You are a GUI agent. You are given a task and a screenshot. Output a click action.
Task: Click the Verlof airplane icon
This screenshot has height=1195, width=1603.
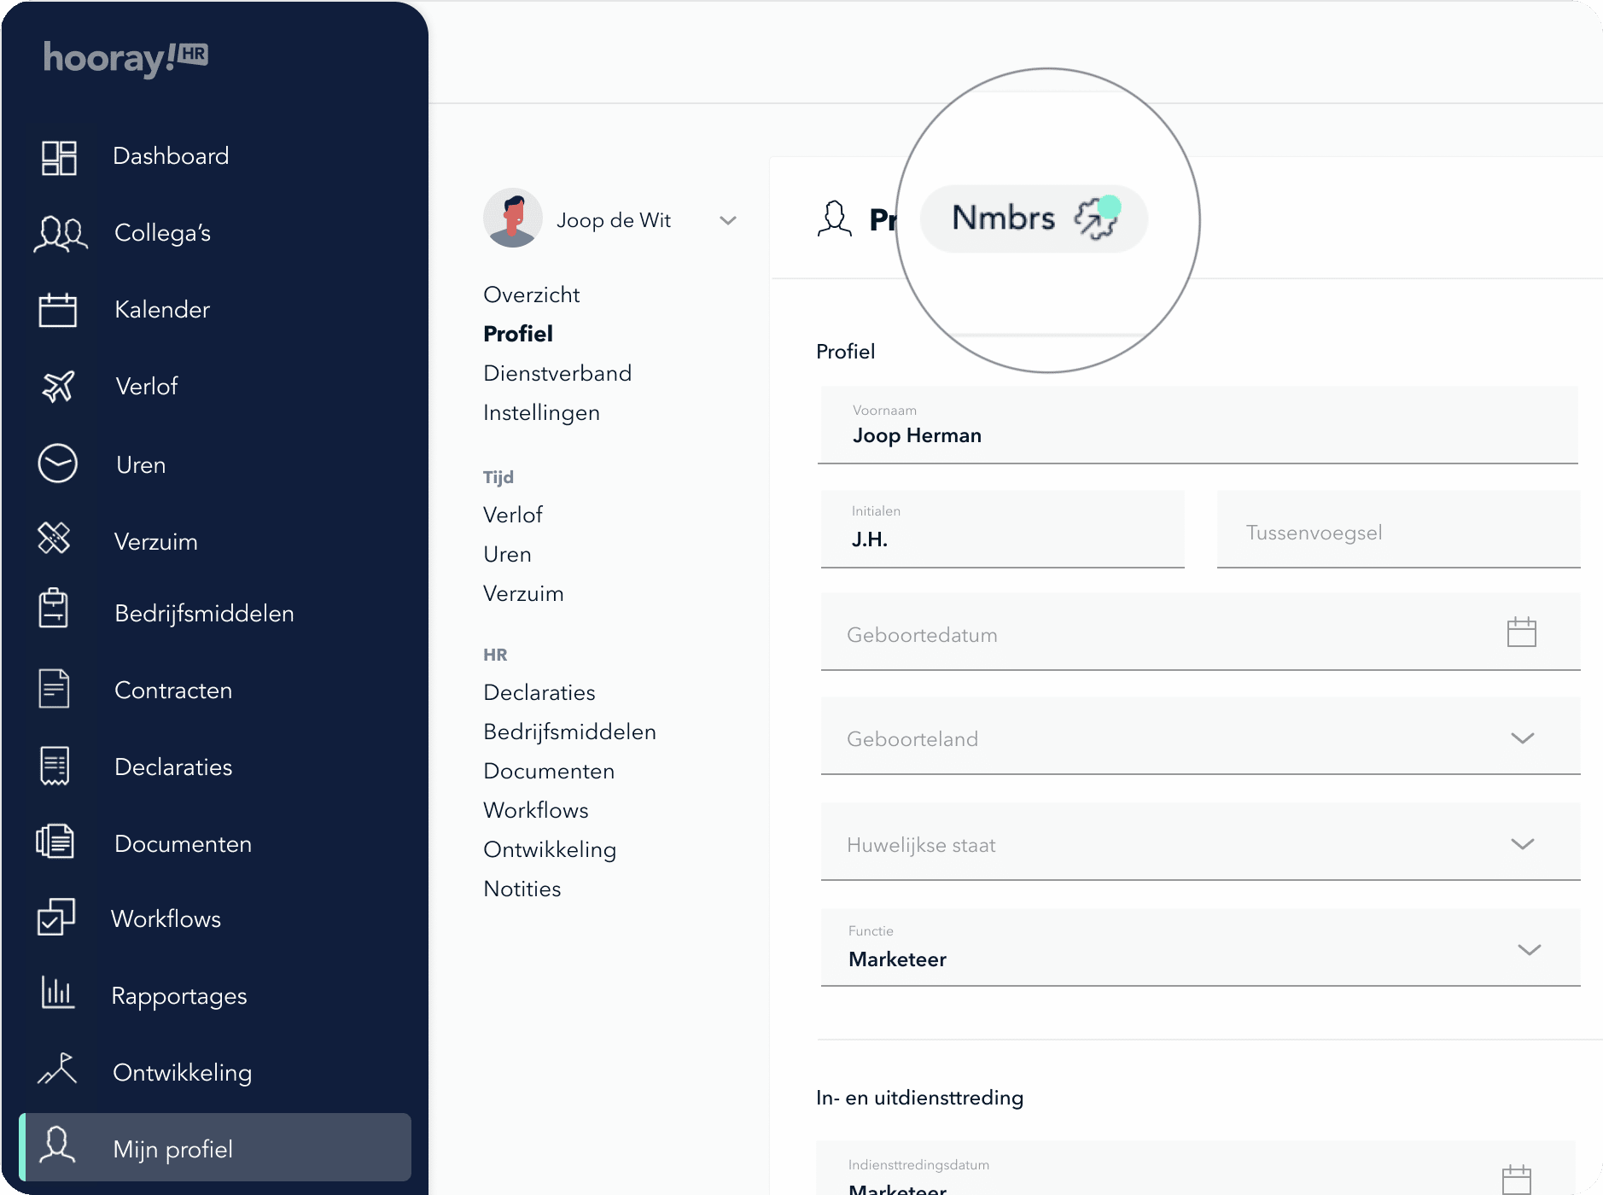58,387
